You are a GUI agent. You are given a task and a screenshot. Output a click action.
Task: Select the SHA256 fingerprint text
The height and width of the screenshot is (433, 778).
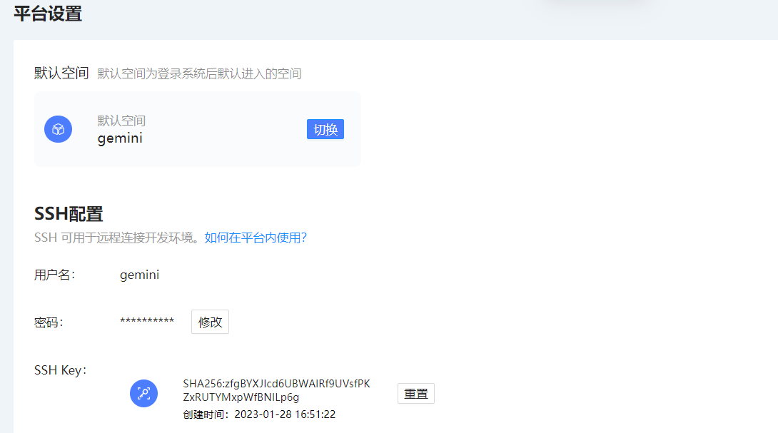276,390
